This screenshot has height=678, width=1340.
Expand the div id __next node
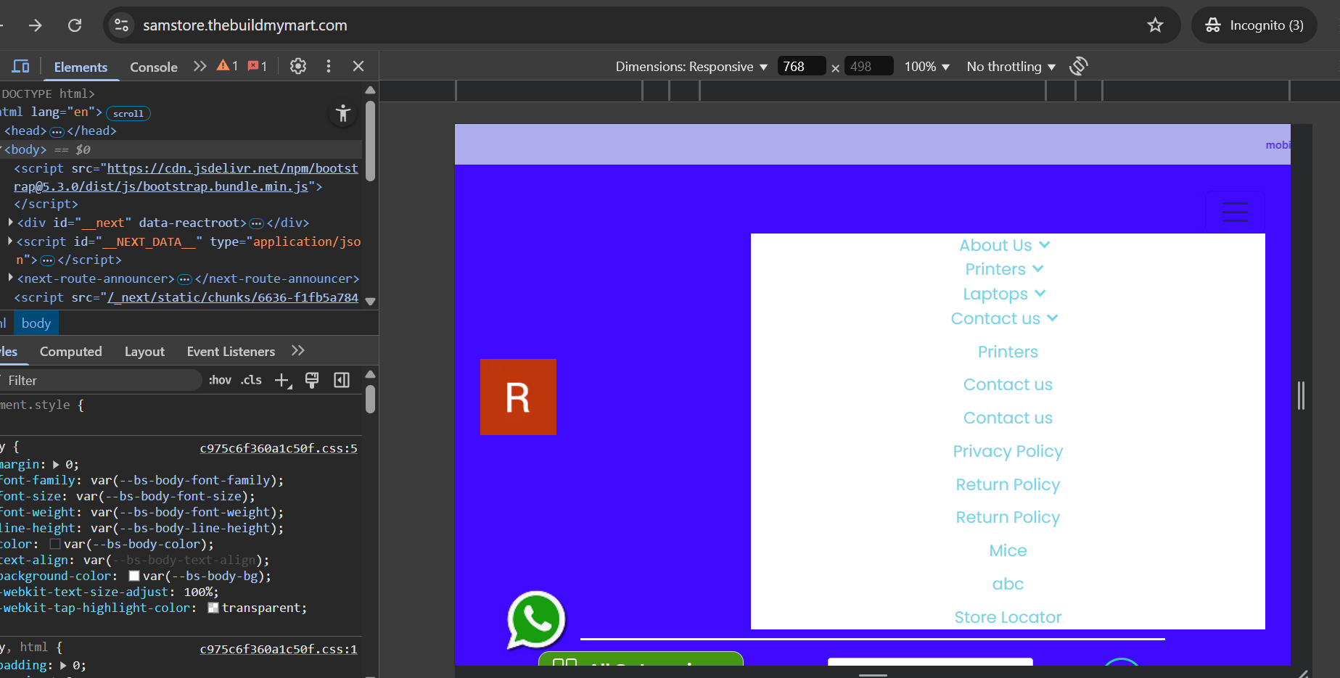[10, 223]
